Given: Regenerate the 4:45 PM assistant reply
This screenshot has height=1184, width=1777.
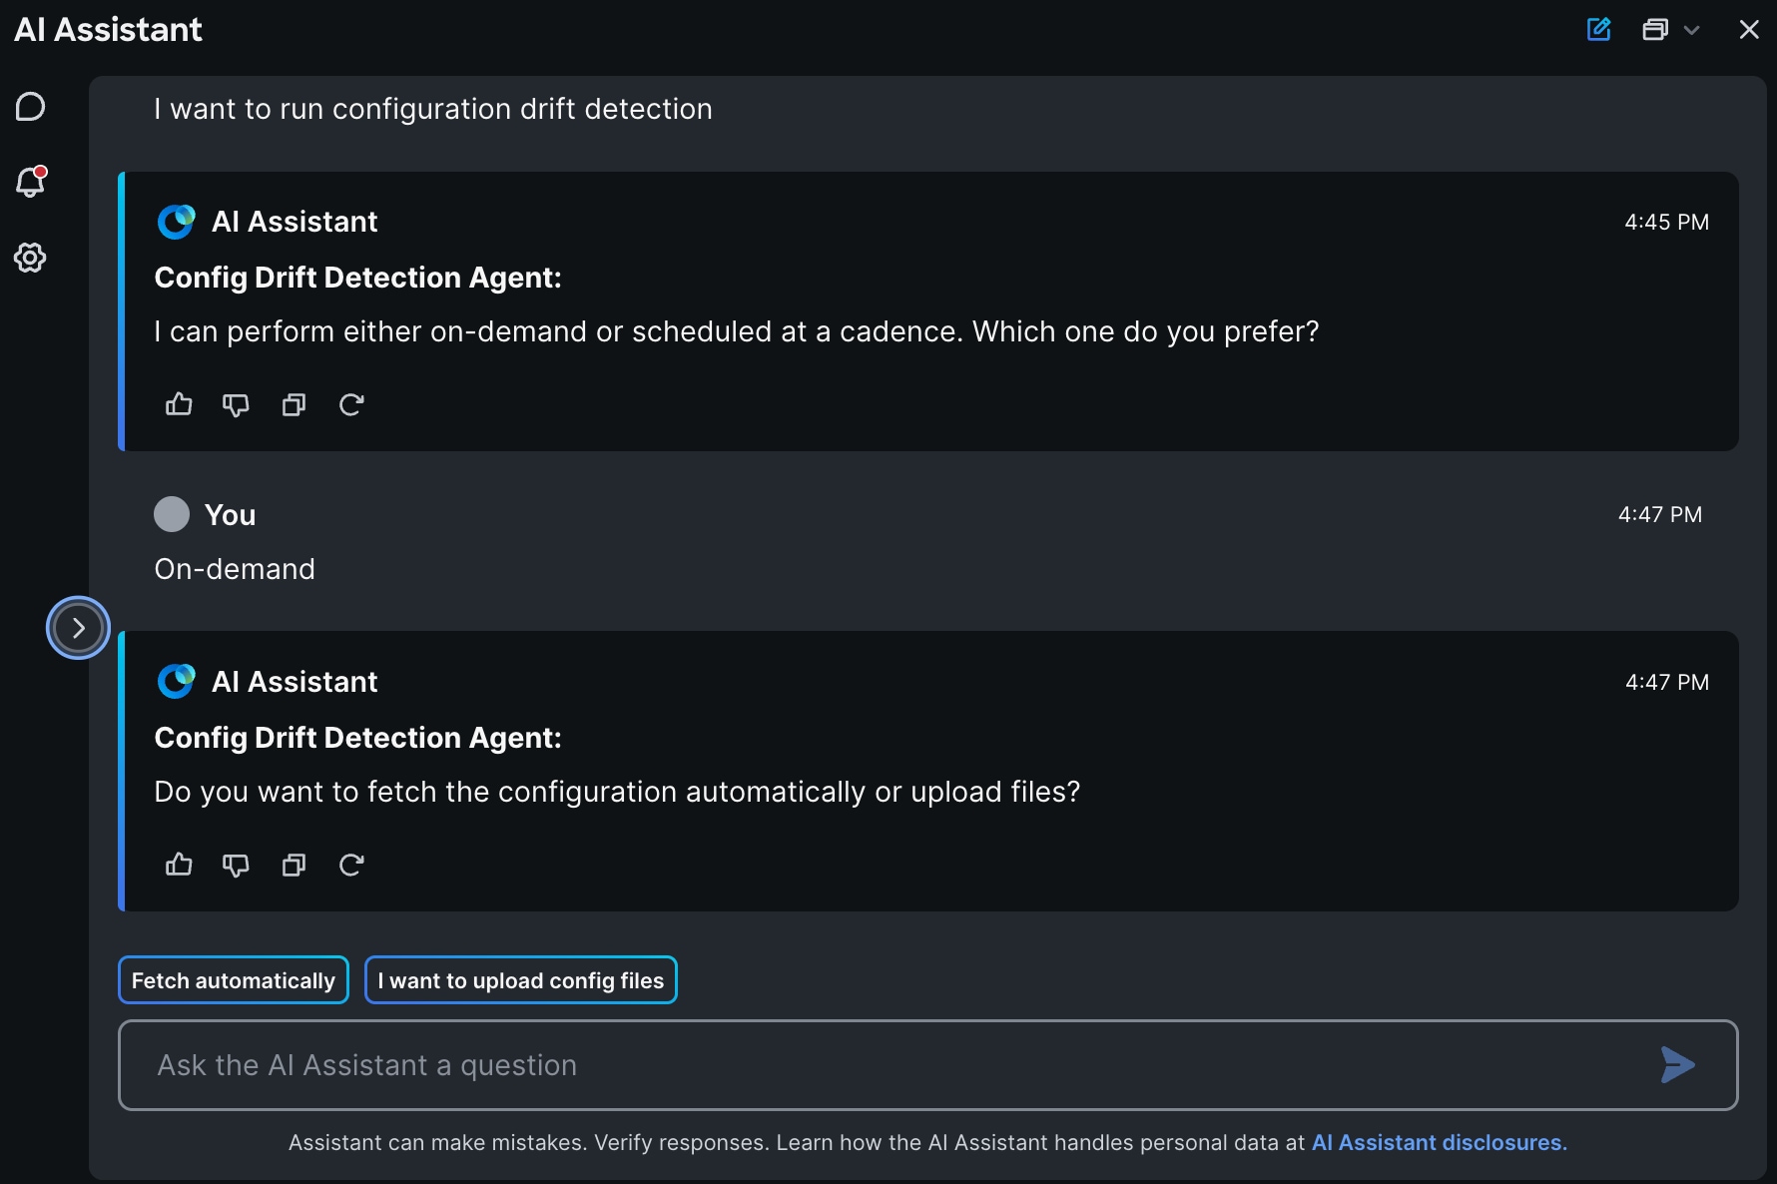Looking at the screenshot, I should [351, 404].
